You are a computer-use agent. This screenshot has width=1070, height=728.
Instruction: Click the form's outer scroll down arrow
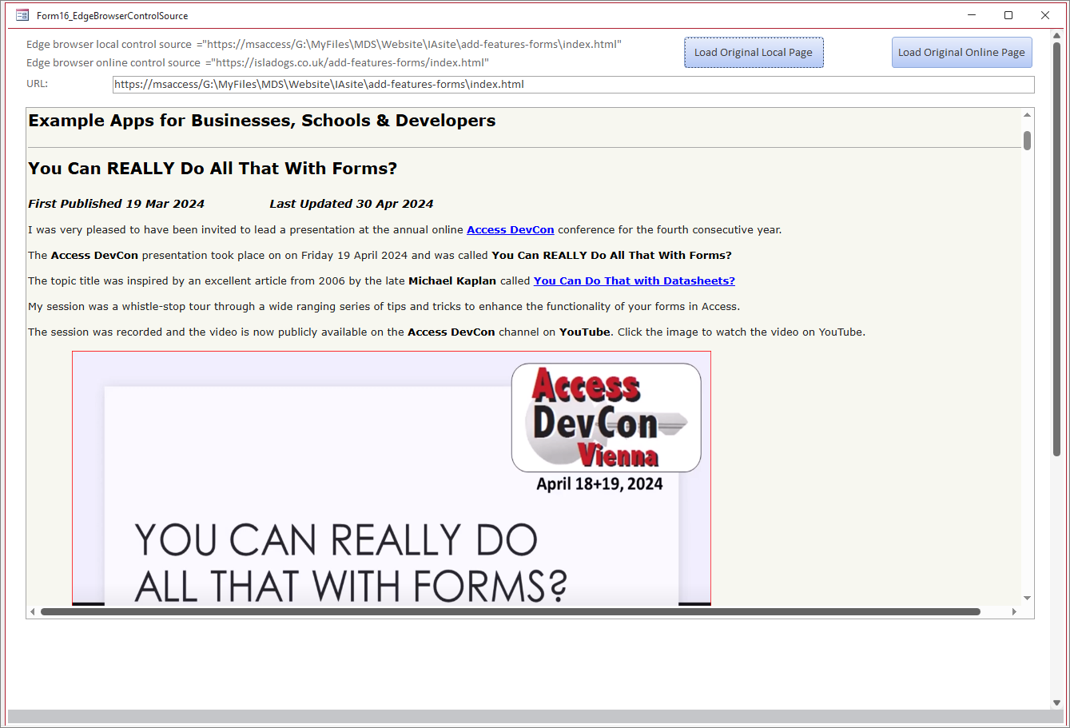click(x=1056, y=703)
